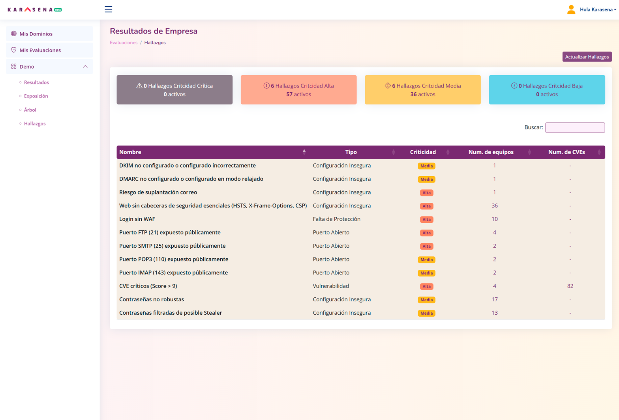This screenshot has height=420, width=619.
Task: Collapse the Demo sidebar section chevron
Action: tap(85, 67)
